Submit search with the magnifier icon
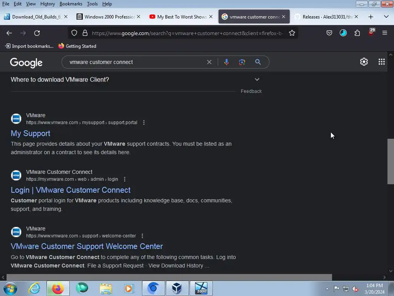 coord(258,62)
